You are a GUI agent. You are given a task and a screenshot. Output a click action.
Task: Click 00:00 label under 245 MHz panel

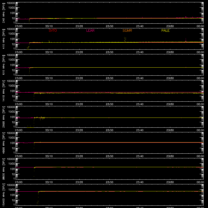tap(200, 26)
